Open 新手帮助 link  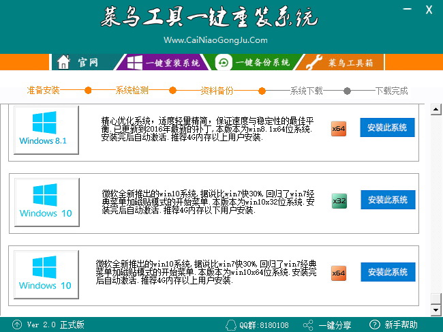click(401, 325)
